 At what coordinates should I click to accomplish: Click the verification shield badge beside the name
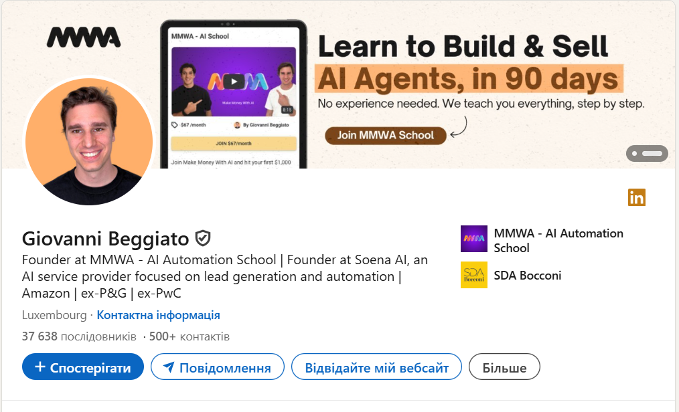tap(203, 238)
